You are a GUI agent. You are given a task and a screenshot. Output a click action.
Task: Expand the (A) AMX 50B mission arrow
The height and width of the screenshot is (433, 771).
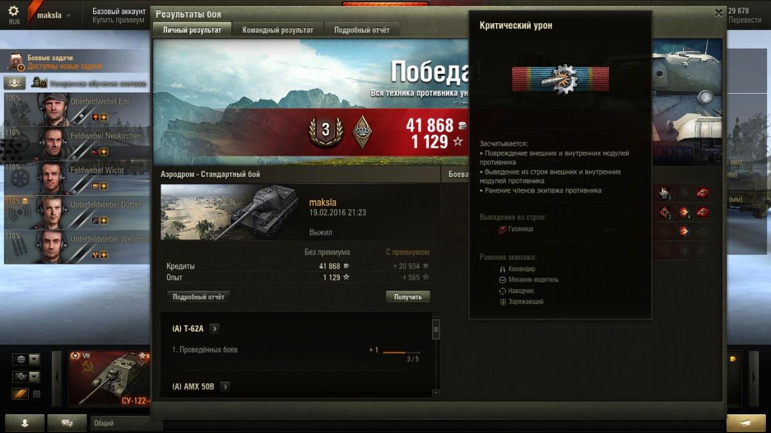pos(226,386)
